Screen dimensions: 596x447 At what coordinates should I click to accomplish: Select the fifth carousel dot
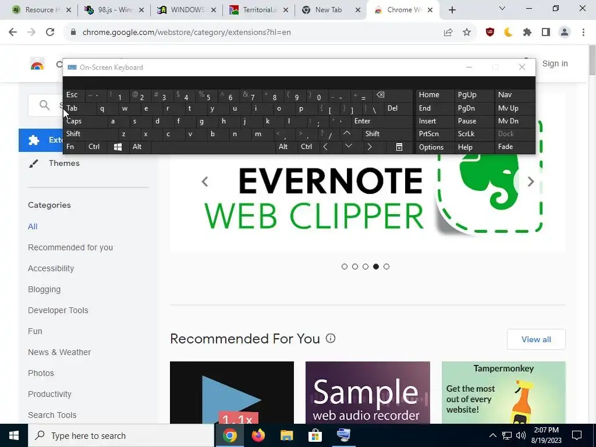click(x=386, y=267)
